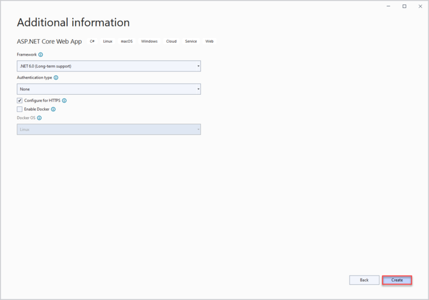Uncheck the Configure for HTTPS checkbox

pyautogui.click(x=20, y=101)
